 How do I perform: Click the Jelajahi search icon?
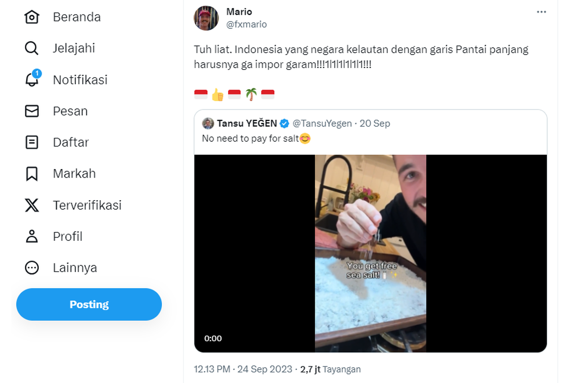coord(32,48)
